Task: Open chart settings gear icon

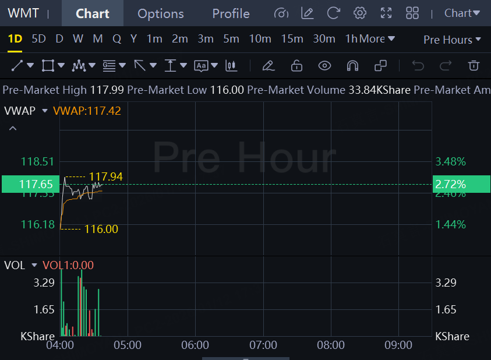Action: (x=360, y=13)
